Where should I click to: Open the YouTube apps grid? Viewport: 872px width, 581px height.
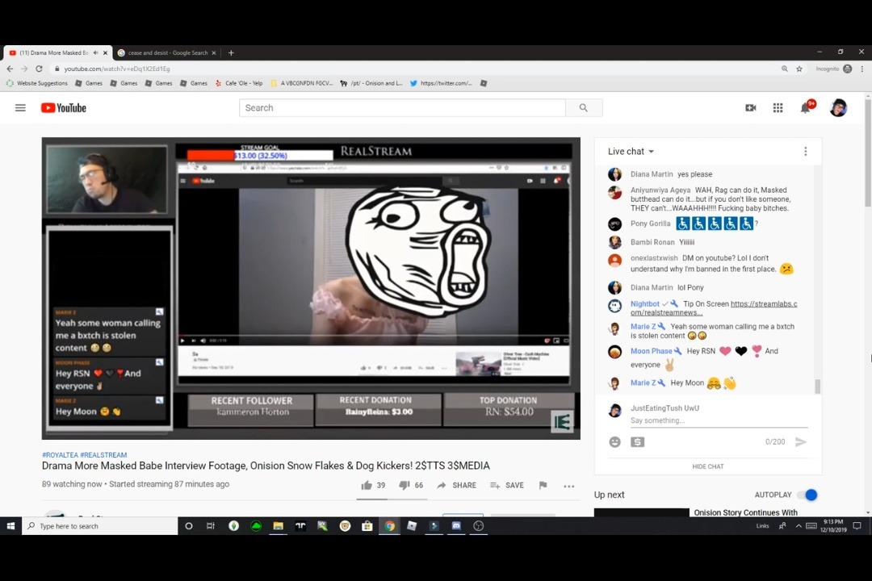pos(778,108)
